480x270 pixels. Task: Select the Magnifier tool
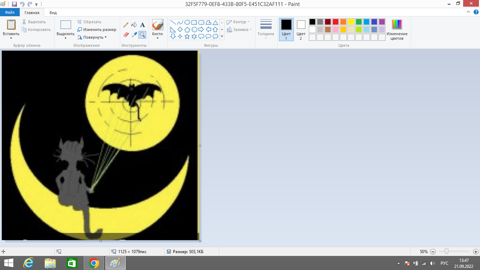[x=142, y=34]
